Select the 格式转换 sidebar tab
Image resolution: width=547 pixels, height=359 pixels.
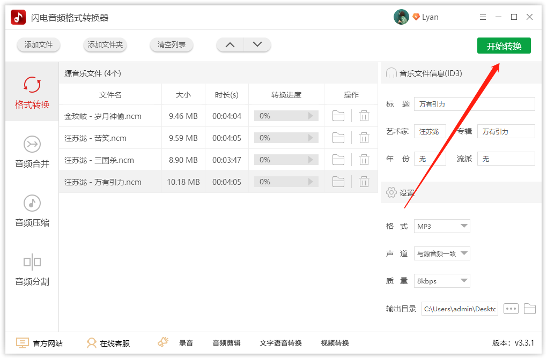32,92
